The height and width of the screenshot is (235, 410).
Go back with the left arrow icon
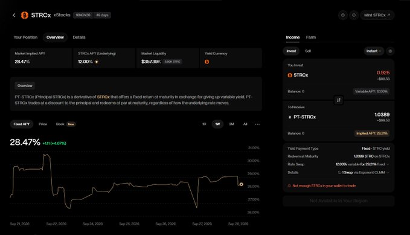[14, 15]
